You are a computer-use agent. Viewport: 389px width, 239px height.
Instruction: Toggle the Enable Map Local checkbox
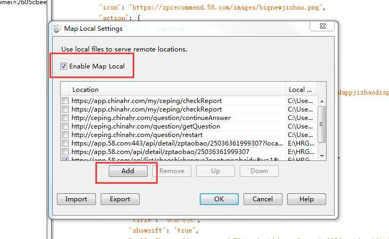click(x=64, y=66)
